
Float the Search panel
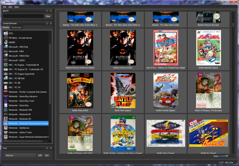(x=47, y=11)
